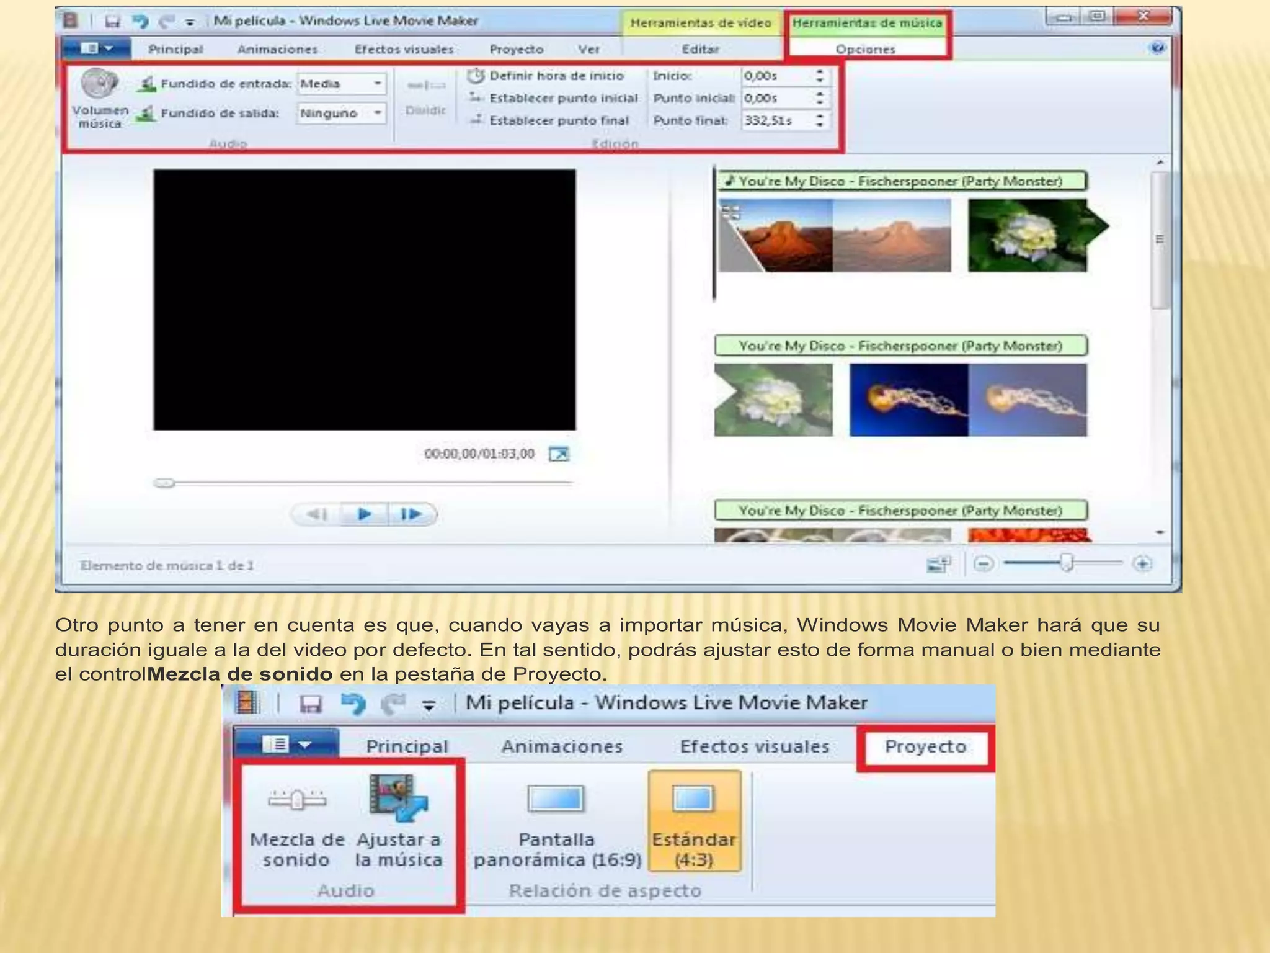Open the help question mark icon
Image resolution: width=1270 pixels, height=953 pixels.
pos(1157,48)
